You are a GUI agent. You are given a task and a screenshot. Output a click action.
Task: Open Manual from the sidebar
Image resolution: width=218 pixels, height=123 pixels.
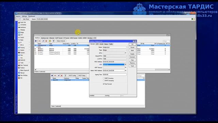(22, 73)
